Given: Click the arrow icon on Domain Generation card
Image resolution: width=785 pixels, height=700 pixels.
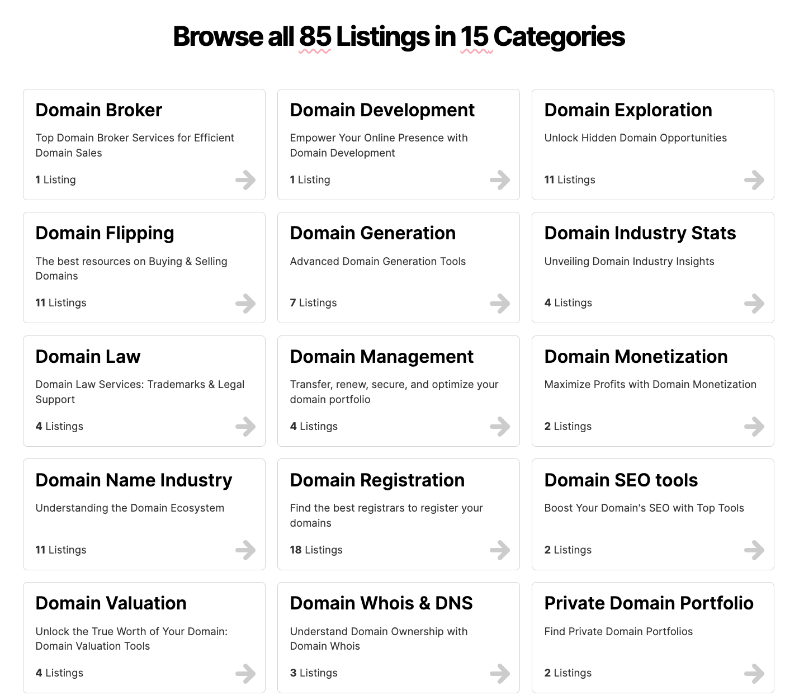Looking at the screenshot, I should pyautogui.click(x=499, y=304).
